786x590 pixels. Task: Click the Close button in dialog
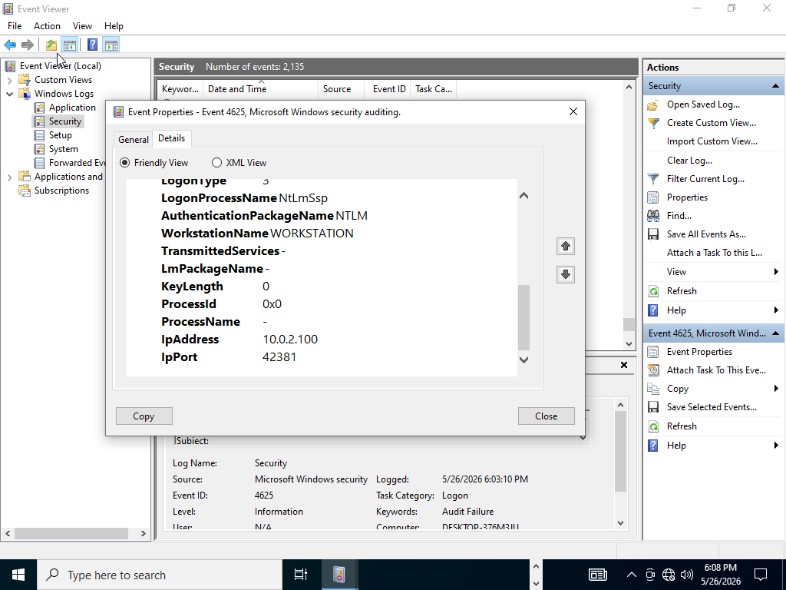tap(546, 416)
